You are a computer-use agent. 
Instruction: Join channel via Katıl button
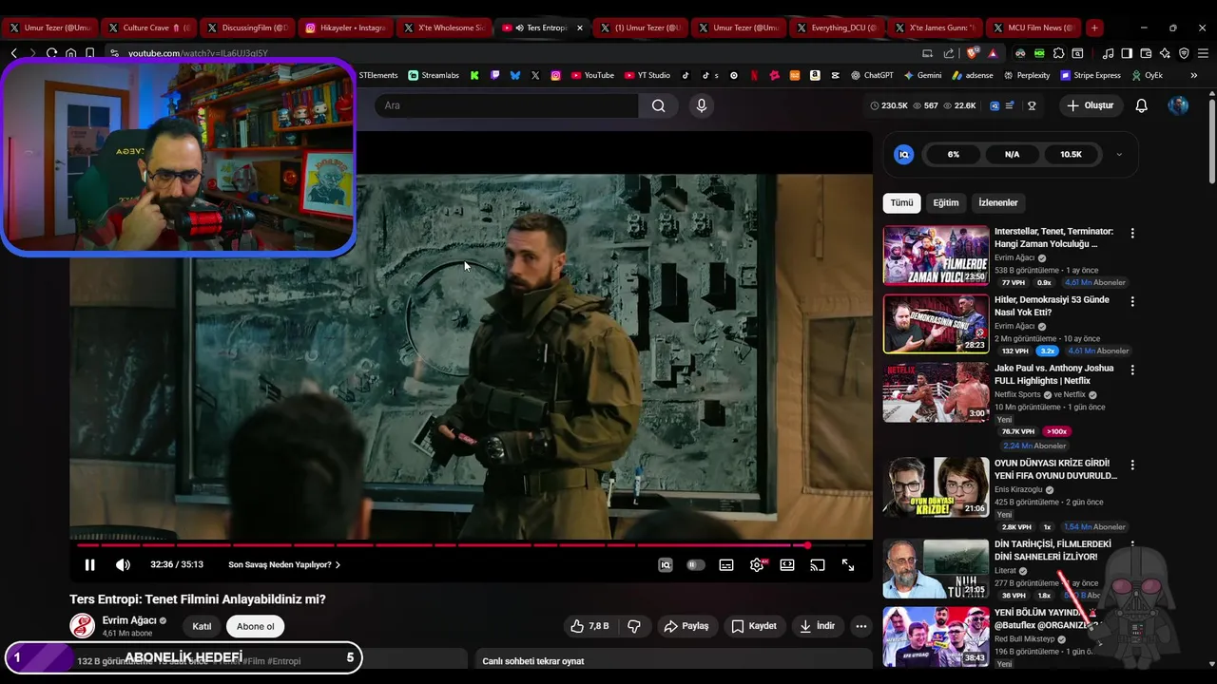(202, 626)
